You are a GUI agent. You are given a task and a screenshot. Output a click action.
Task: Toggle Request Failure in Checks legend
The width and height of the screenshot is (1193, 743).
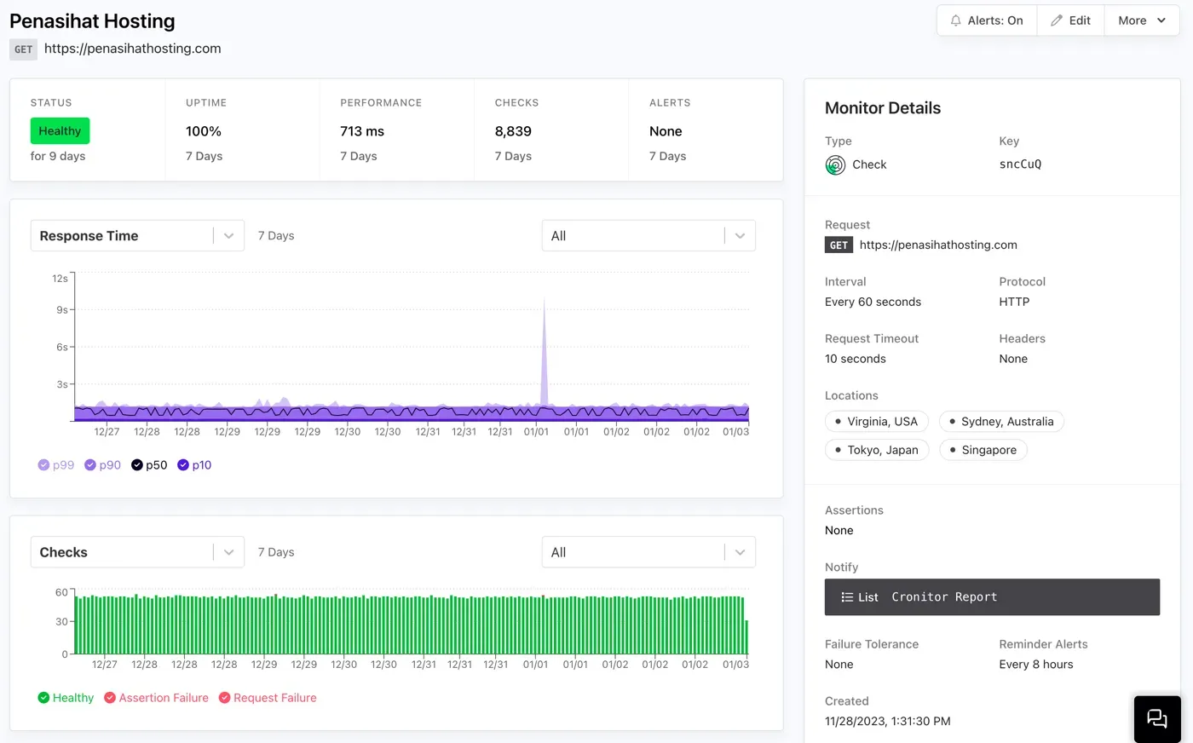[268, 698]
